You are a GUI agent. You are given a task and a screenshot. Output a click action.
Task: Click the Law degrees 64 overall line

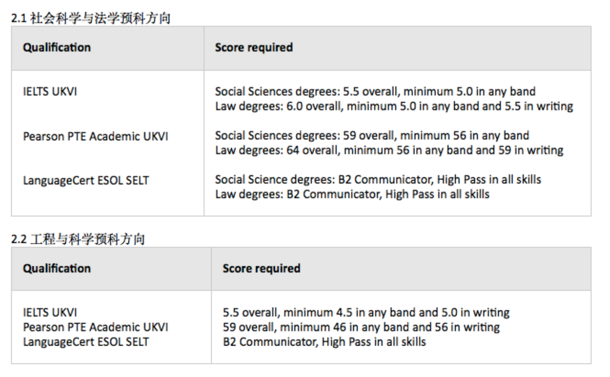click(x=389, y=151)
